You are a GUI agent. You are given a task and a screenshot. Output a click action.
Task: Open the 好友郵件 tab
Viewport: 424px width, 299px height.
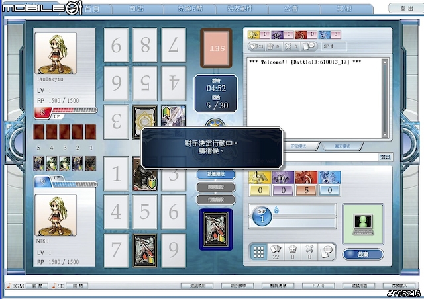[x=240, y=9]
